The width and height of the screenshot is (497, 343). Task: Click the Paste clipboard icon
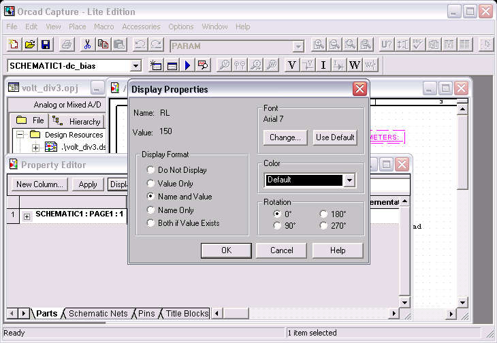(x=119, y=45)
